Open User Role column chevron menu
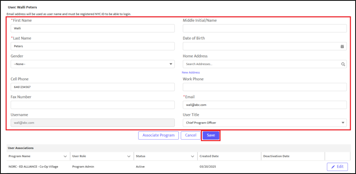Screen dimensions: 356x174 (129, 156)
